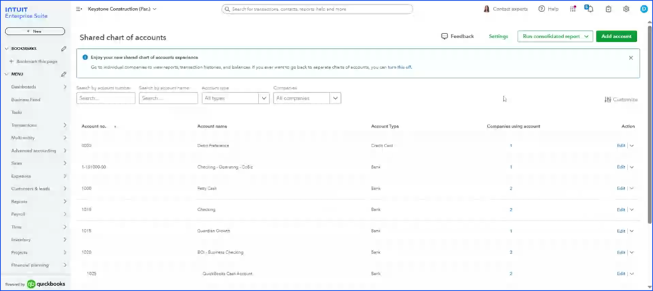Open Reports in the sidebar menu
The height and width of the screenshot is (291, 653).
pyautogui.click(x=19, y=201)
